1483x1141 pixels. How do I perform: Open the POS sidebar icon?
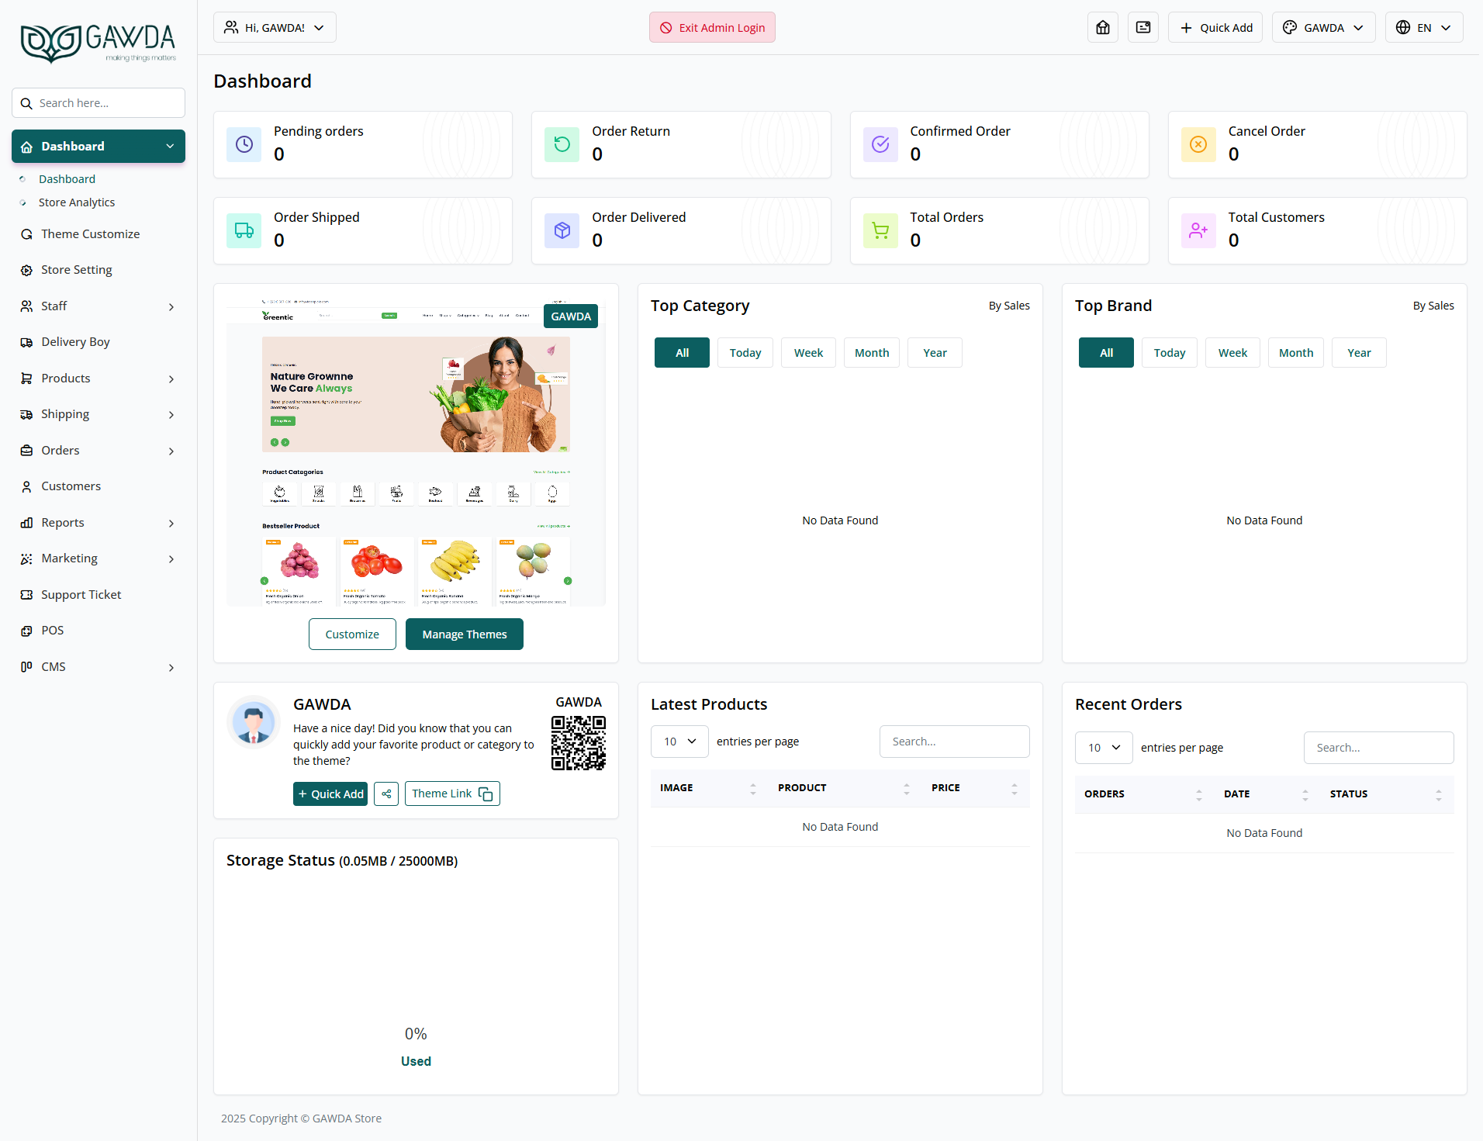26,630
